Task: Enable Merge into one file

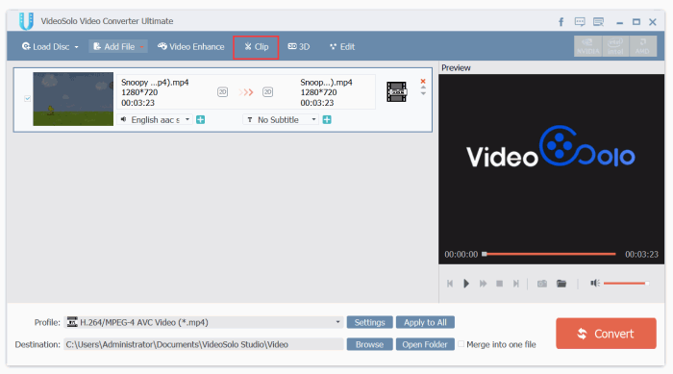Action: 461,344
